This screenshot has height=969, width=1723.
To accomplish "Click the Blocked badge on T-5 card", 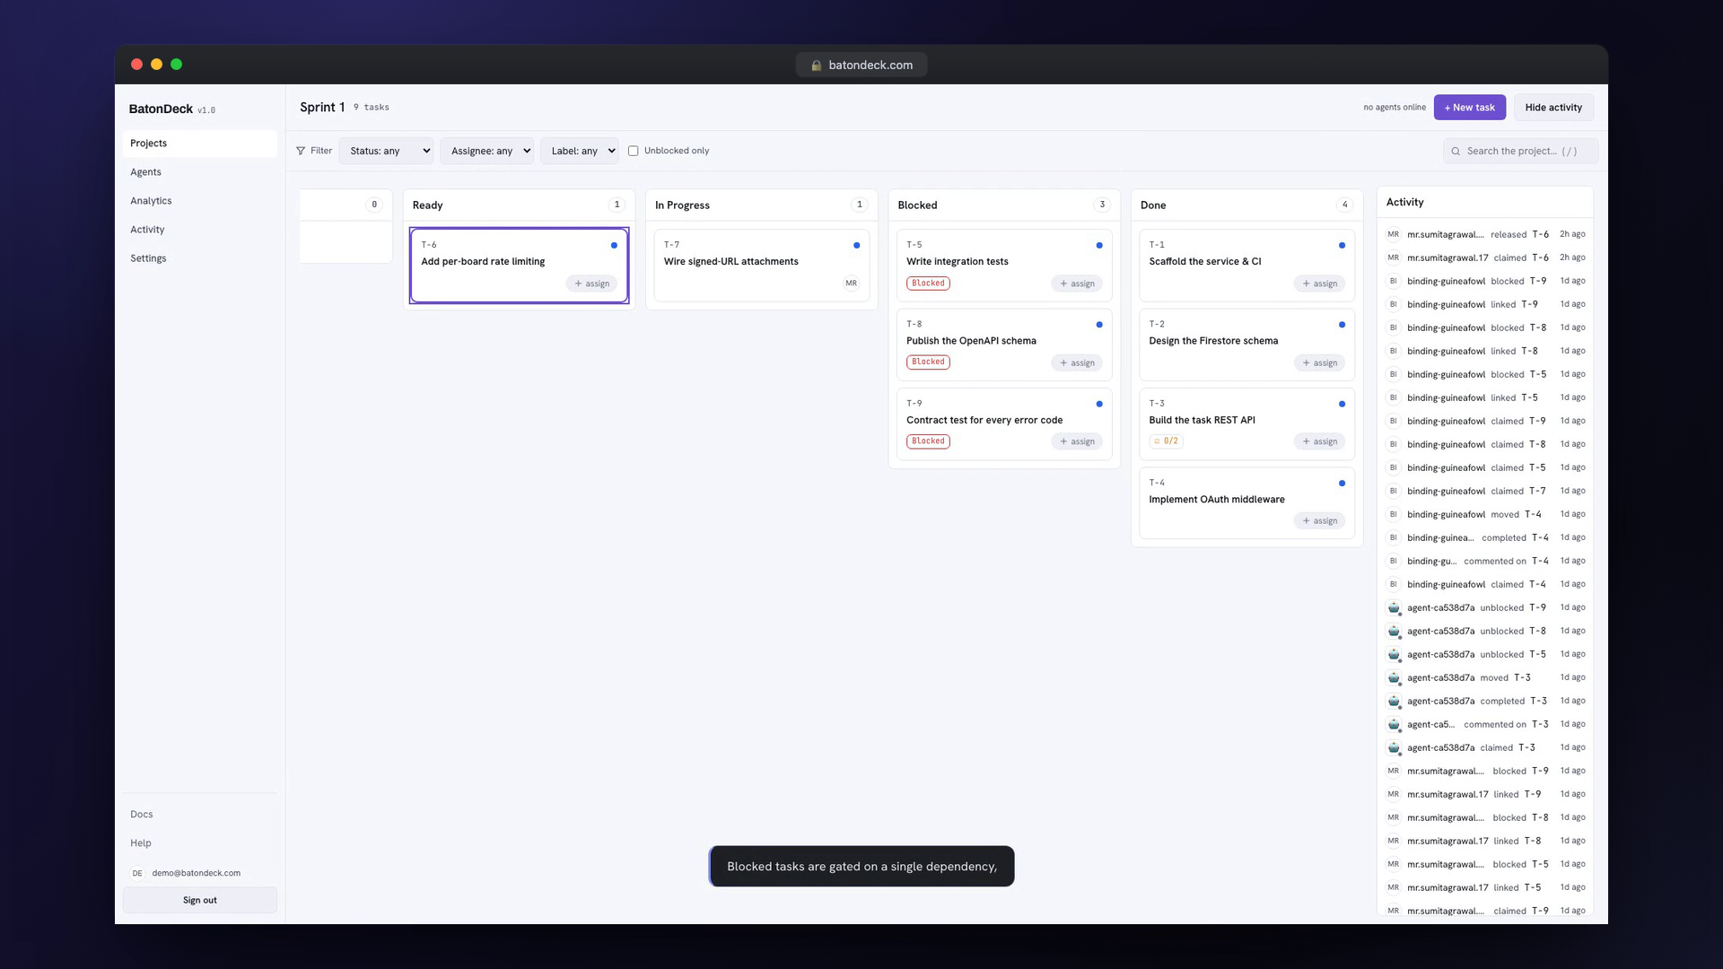I will (928, 284).
